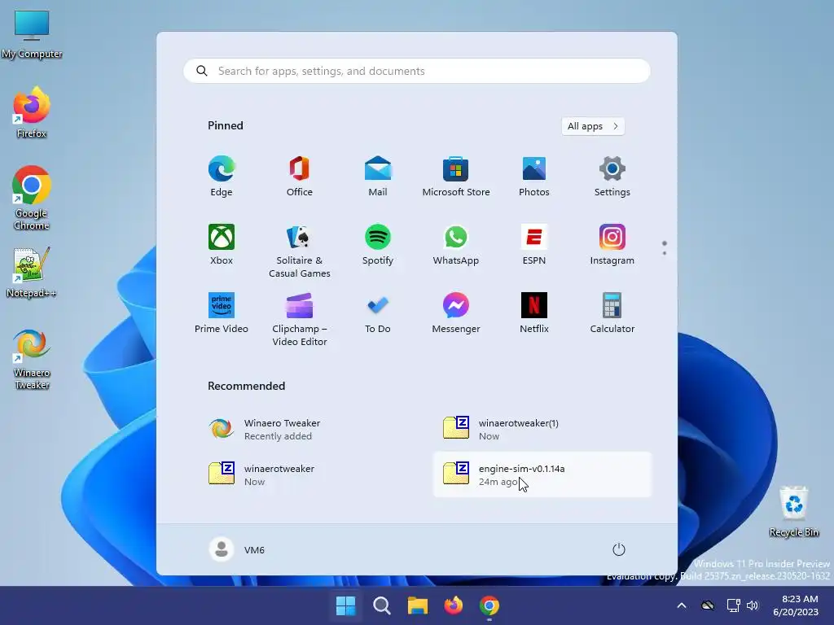Screen dimensions: 834x625
Task: Open recommended winaerotweaker(1) archive
Action: click(x=542, y=429)
